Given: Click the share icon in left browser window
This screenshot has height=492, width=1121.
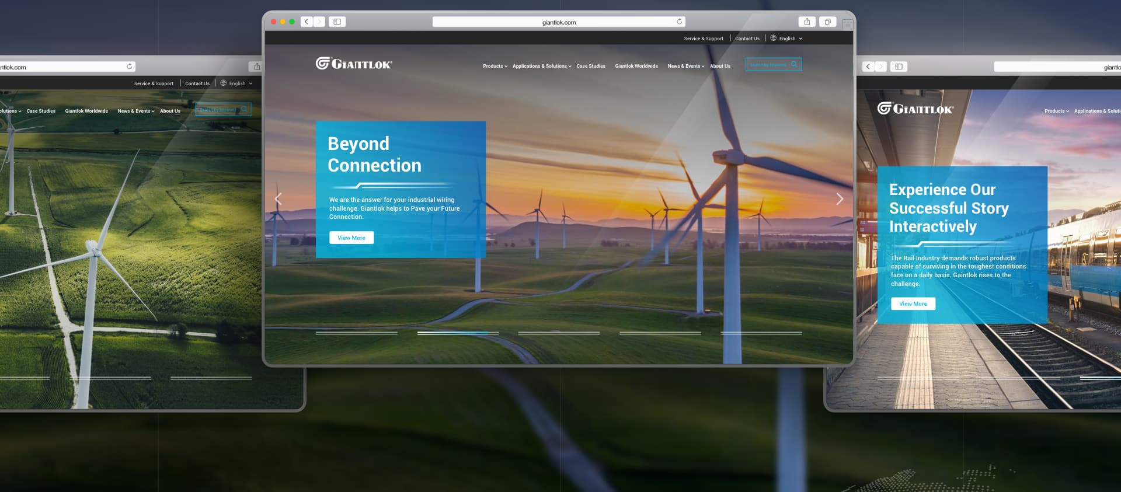Looking at the screenshot, I should [257, 67].
